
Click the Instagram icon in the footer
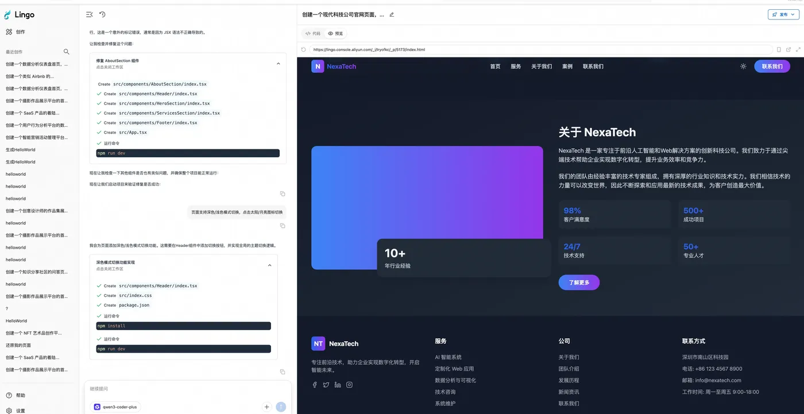349,385
